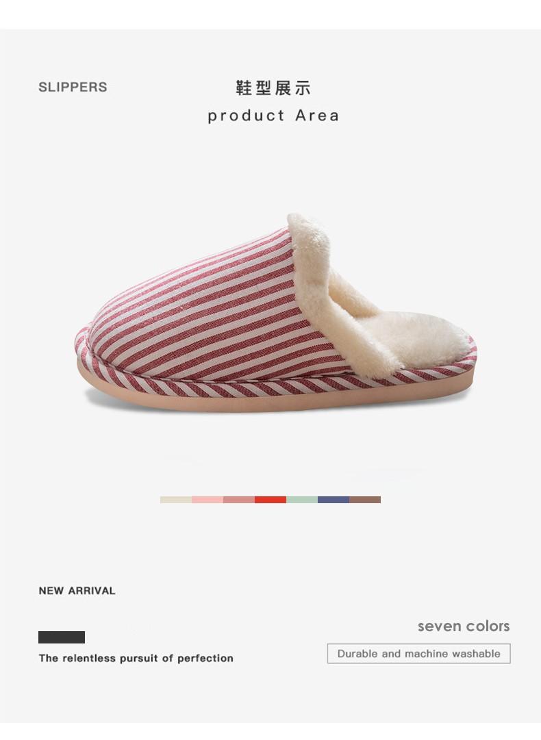This screenshot has width=541, height=740.
Task: Click the SLIPPERS heading text
Action: pyautogui.click(x=73, y=88)
